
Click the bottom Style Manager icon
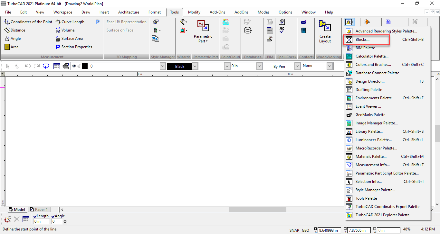point(156,39)
